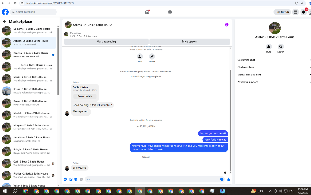Open Mechiko conversation
Viewport: 311px width, 195px height.
(28, 115)
